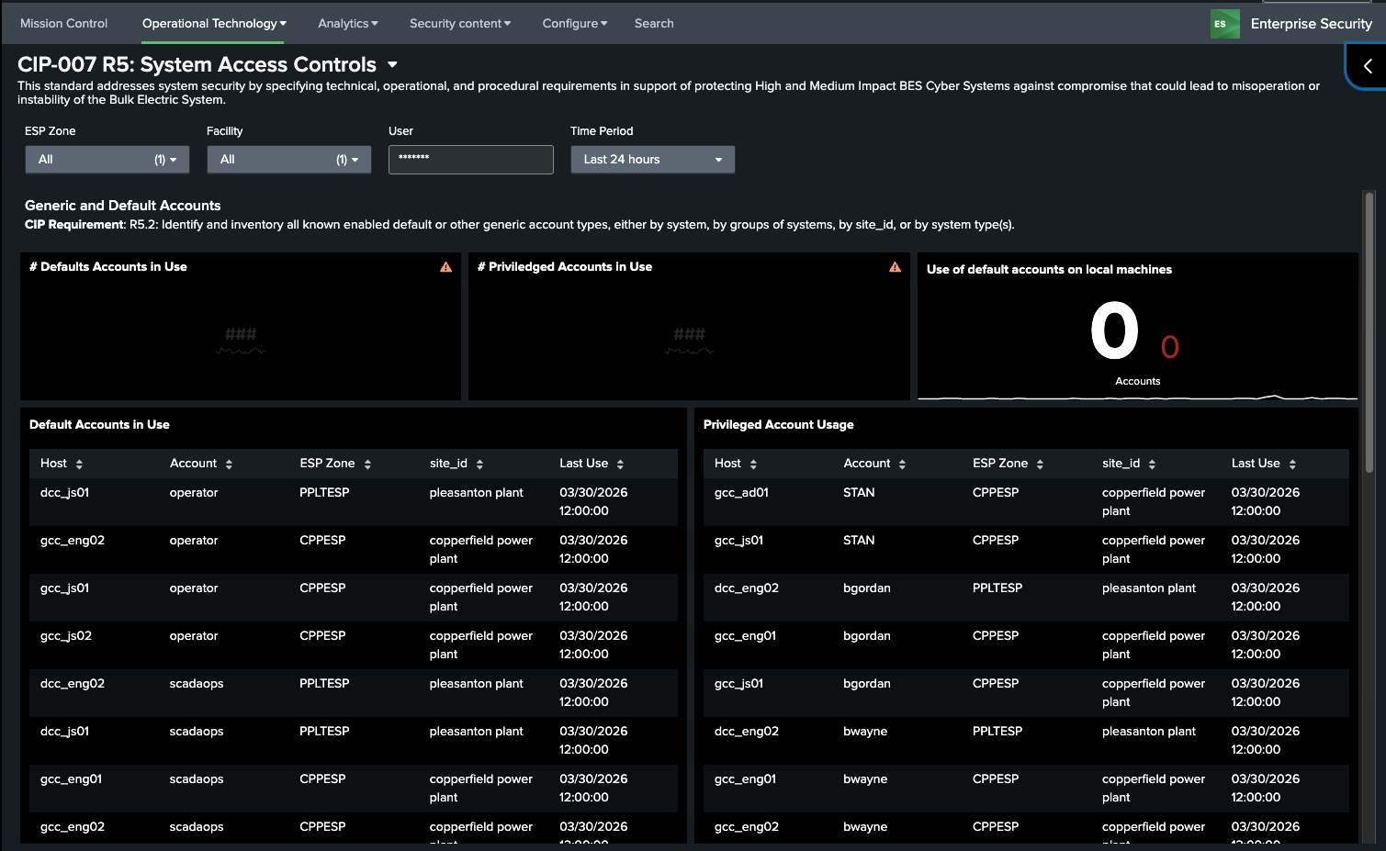Open Time Period Last 24 hours dropdown

[652, 160]
